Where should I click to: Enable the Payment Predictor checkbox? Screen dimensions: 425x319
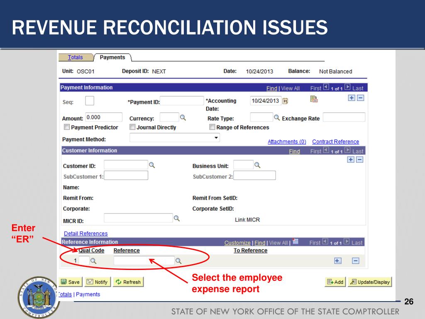click(67, 127)
